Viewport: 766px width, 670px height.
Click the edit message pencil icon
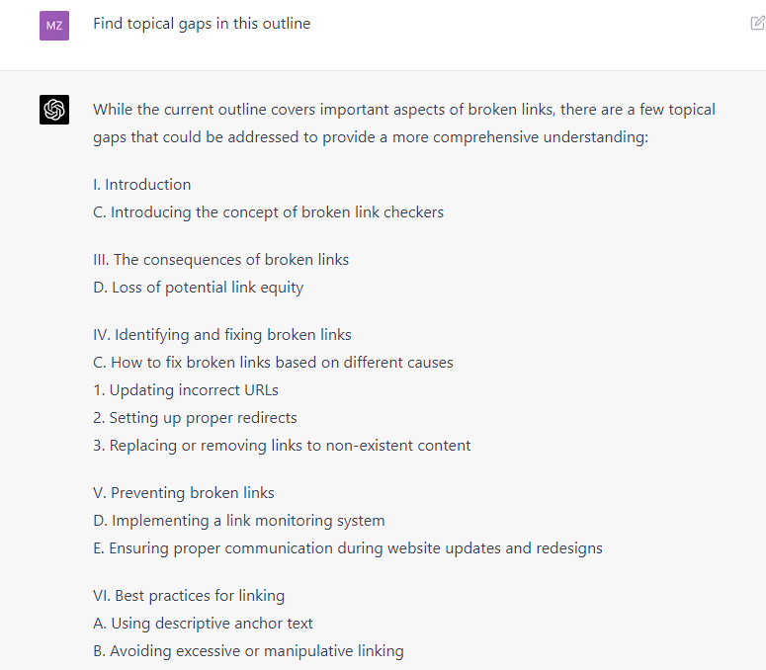[x=757, y=24]
